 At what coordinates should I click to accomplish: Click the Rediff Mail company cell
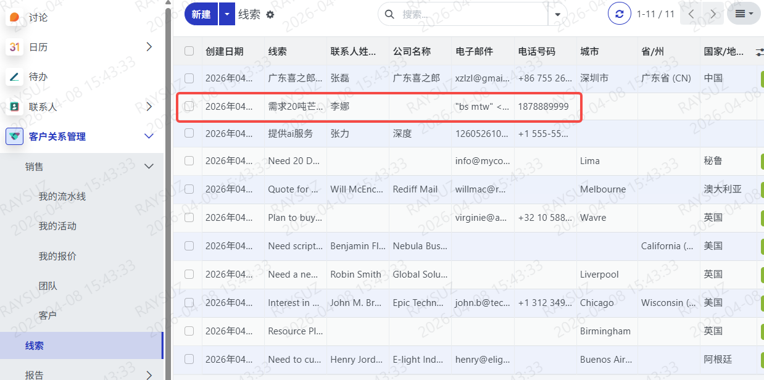point(420,189)
